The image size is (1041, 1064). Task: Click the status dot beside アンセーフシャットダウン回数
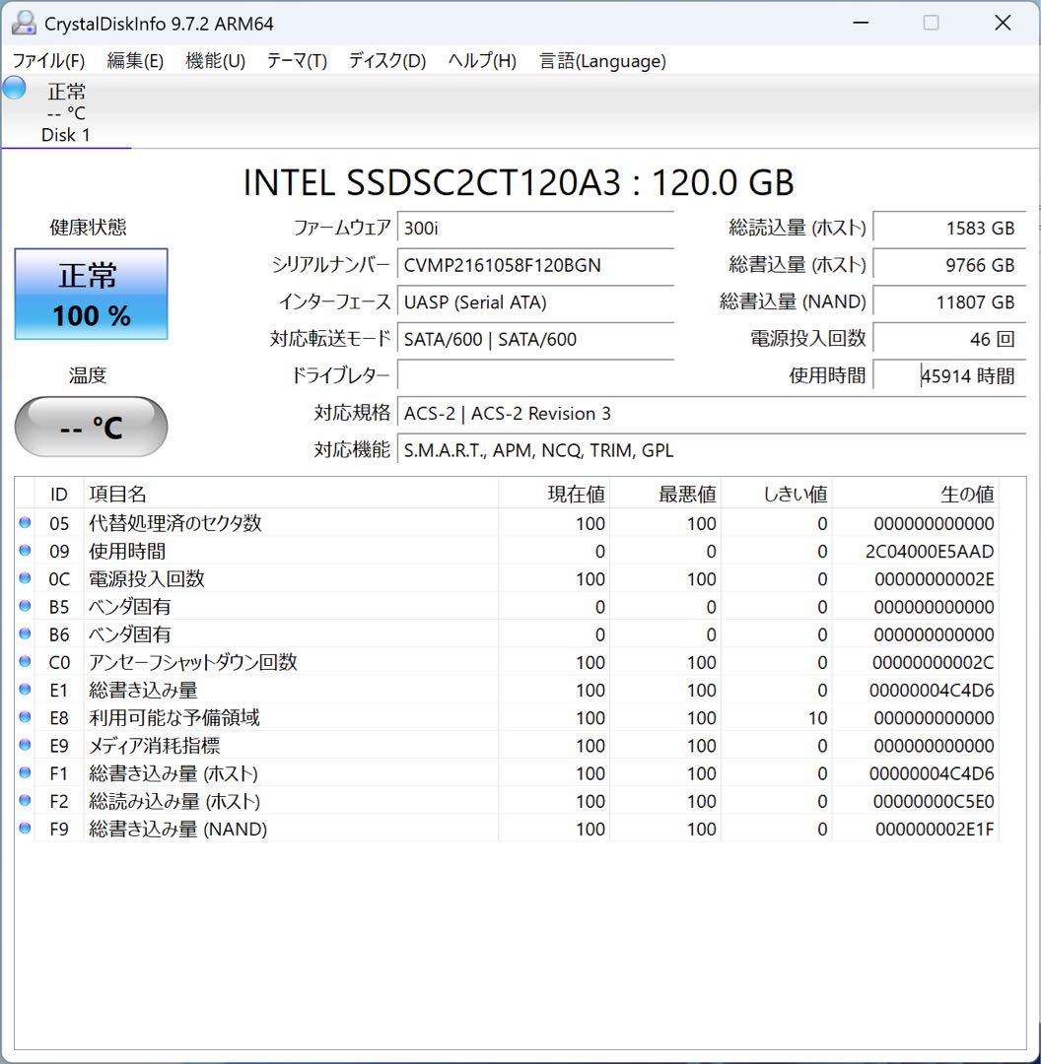click(25, 662)
